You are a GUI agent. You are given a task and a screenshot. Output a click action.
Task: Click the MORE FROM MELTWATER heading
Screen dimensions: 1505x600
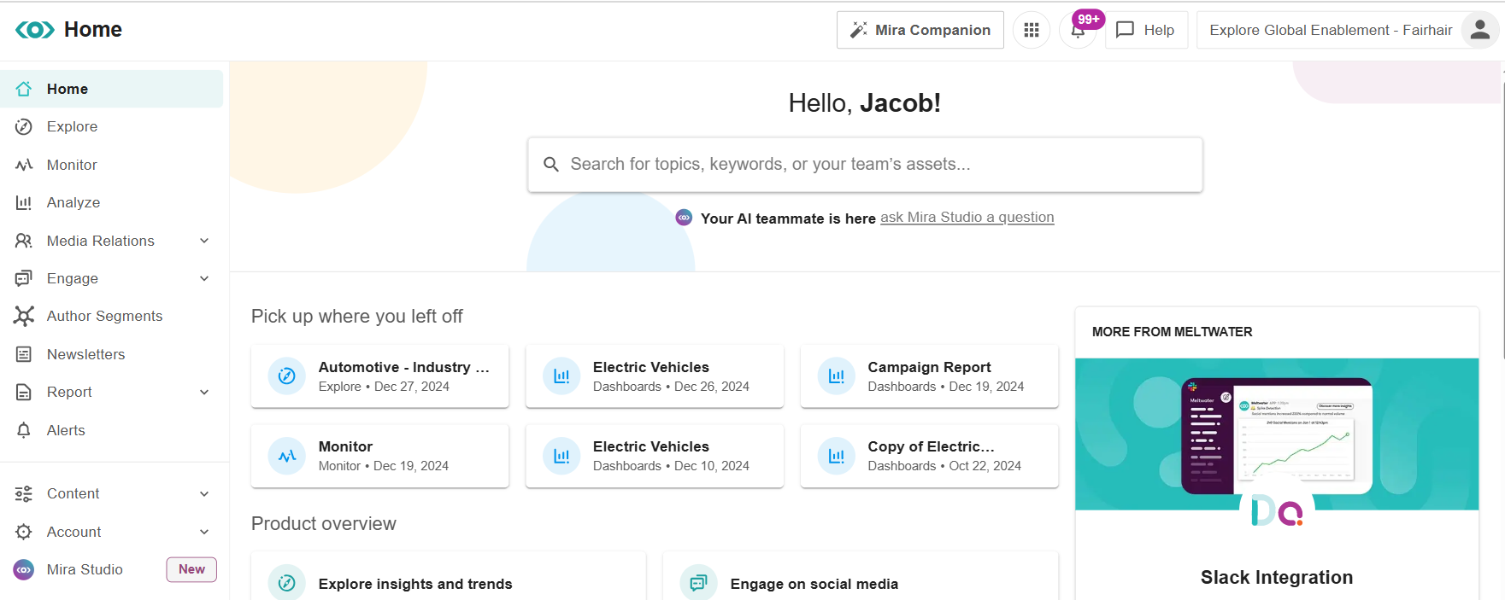[x=1173, y=332]
